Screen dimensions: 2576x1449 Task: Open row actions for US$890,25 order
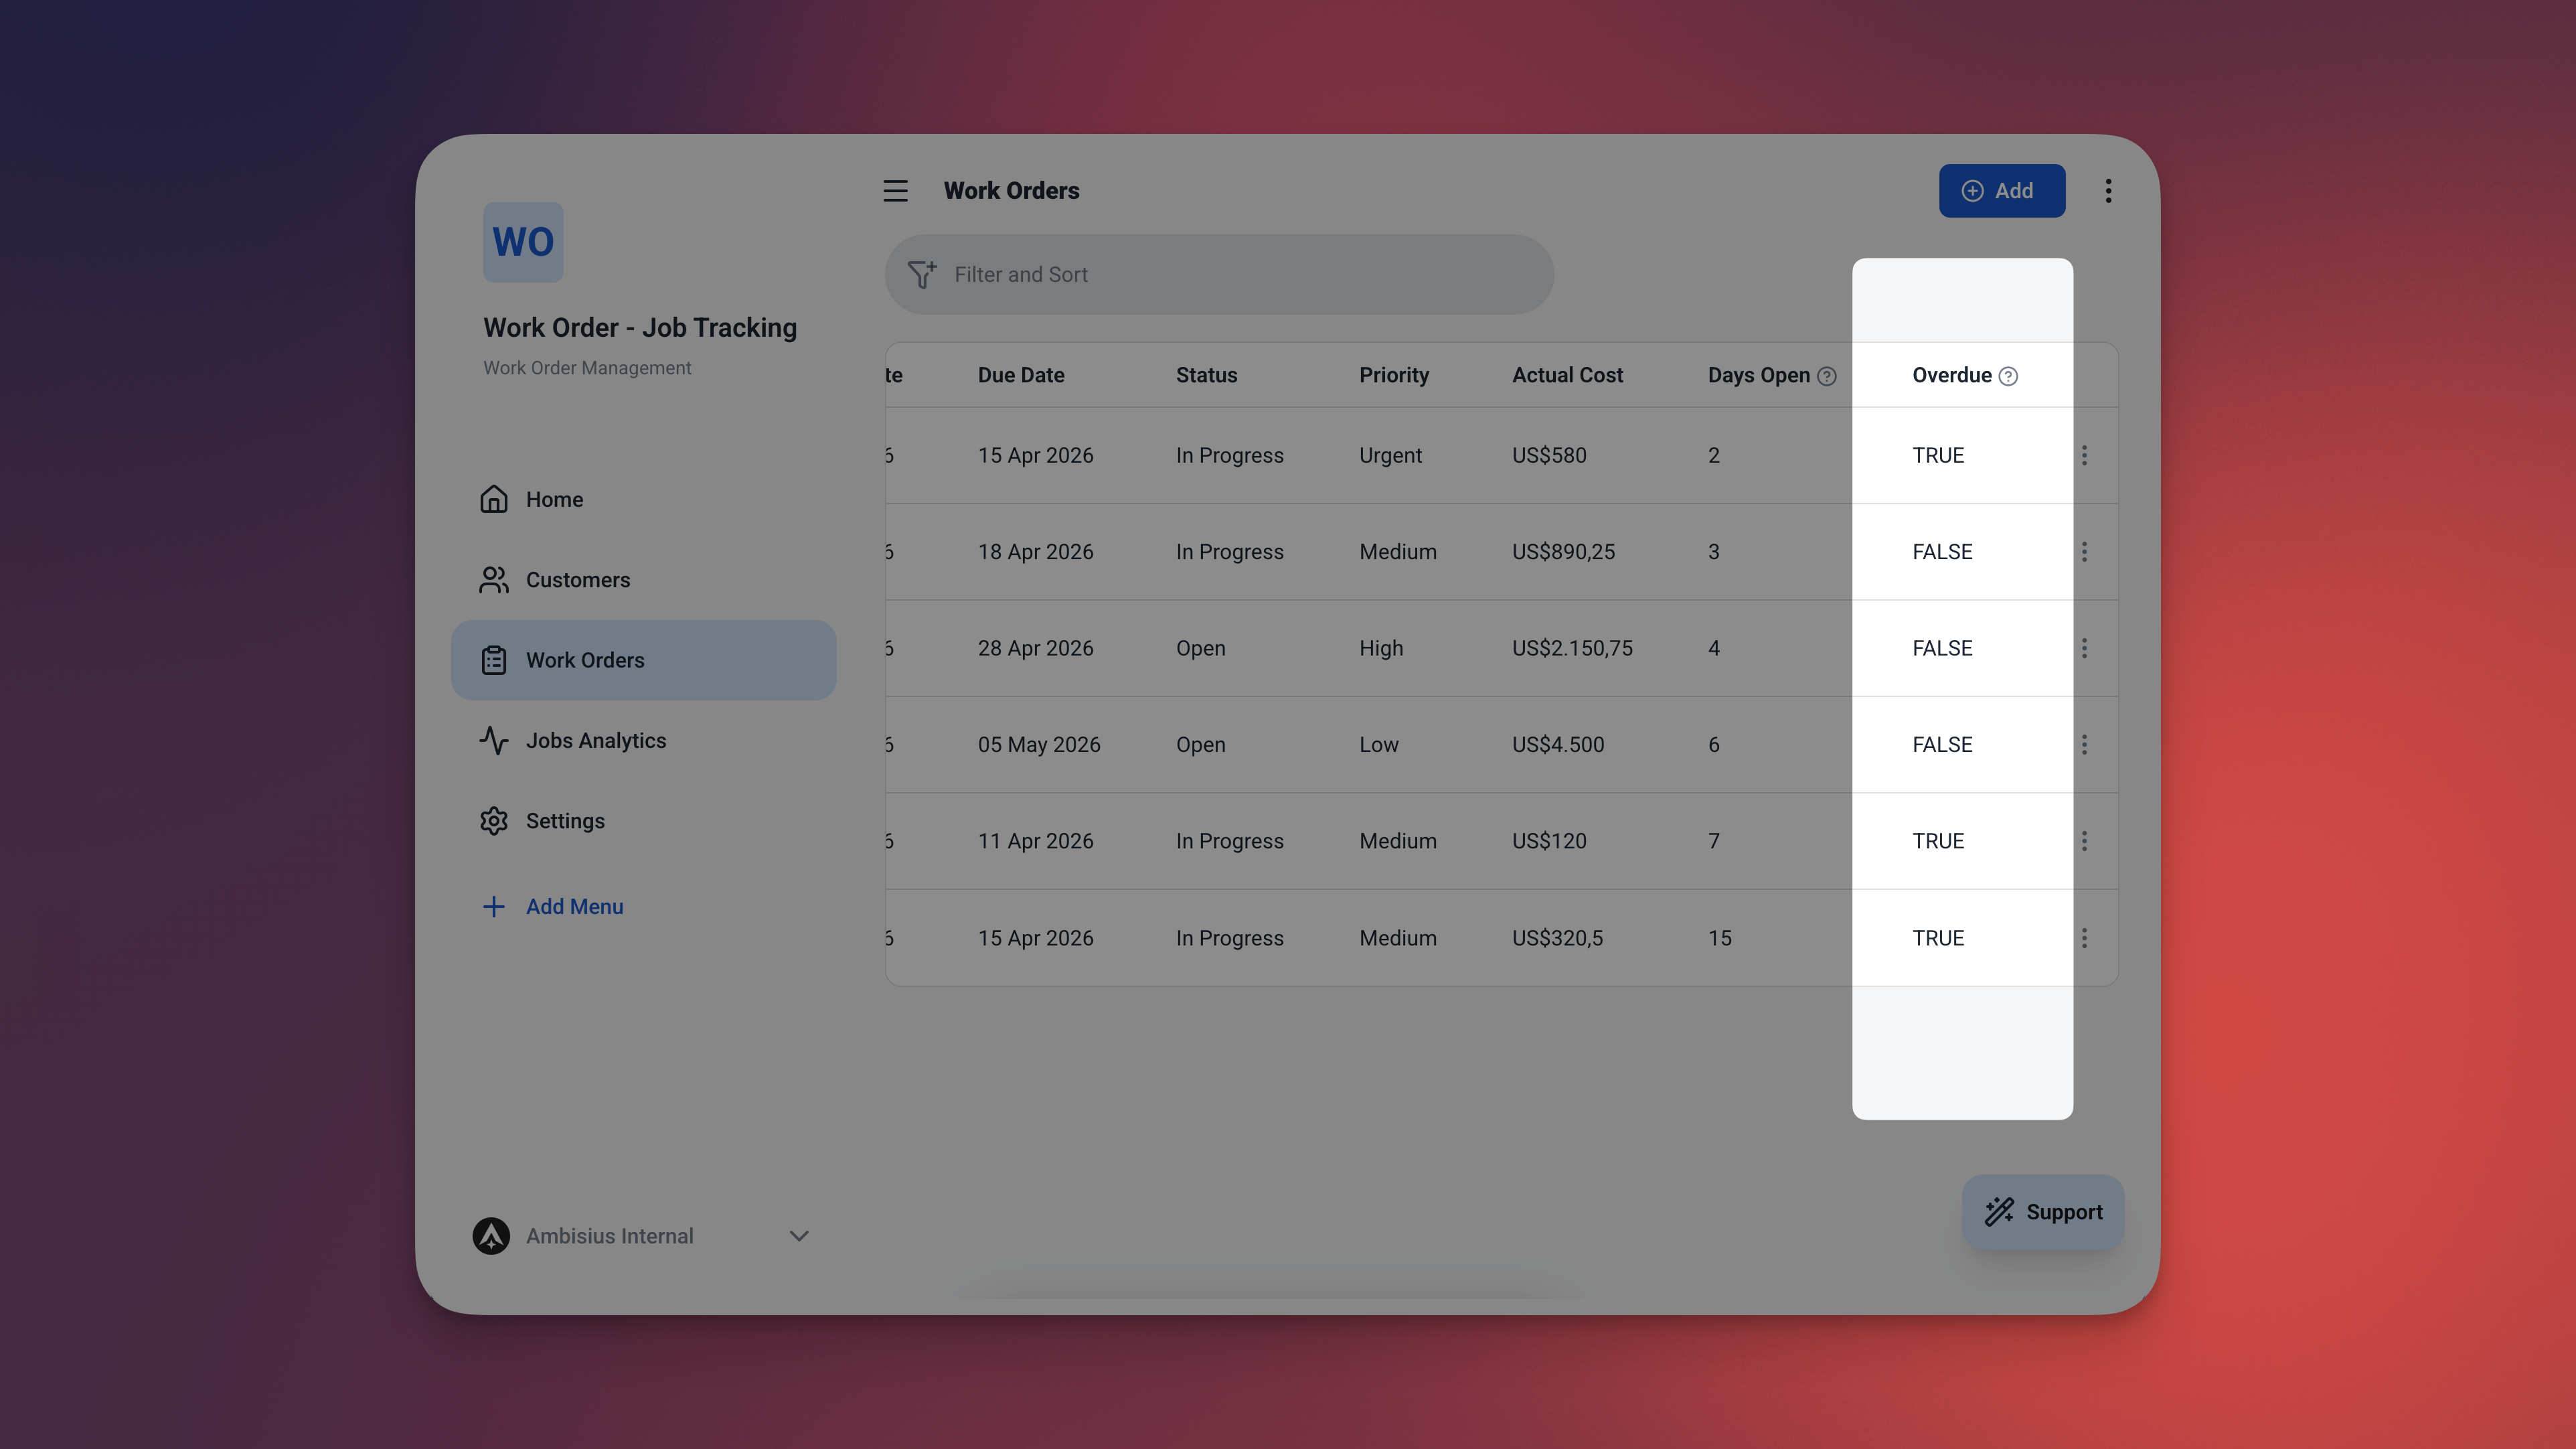(x=2084, y=552)
